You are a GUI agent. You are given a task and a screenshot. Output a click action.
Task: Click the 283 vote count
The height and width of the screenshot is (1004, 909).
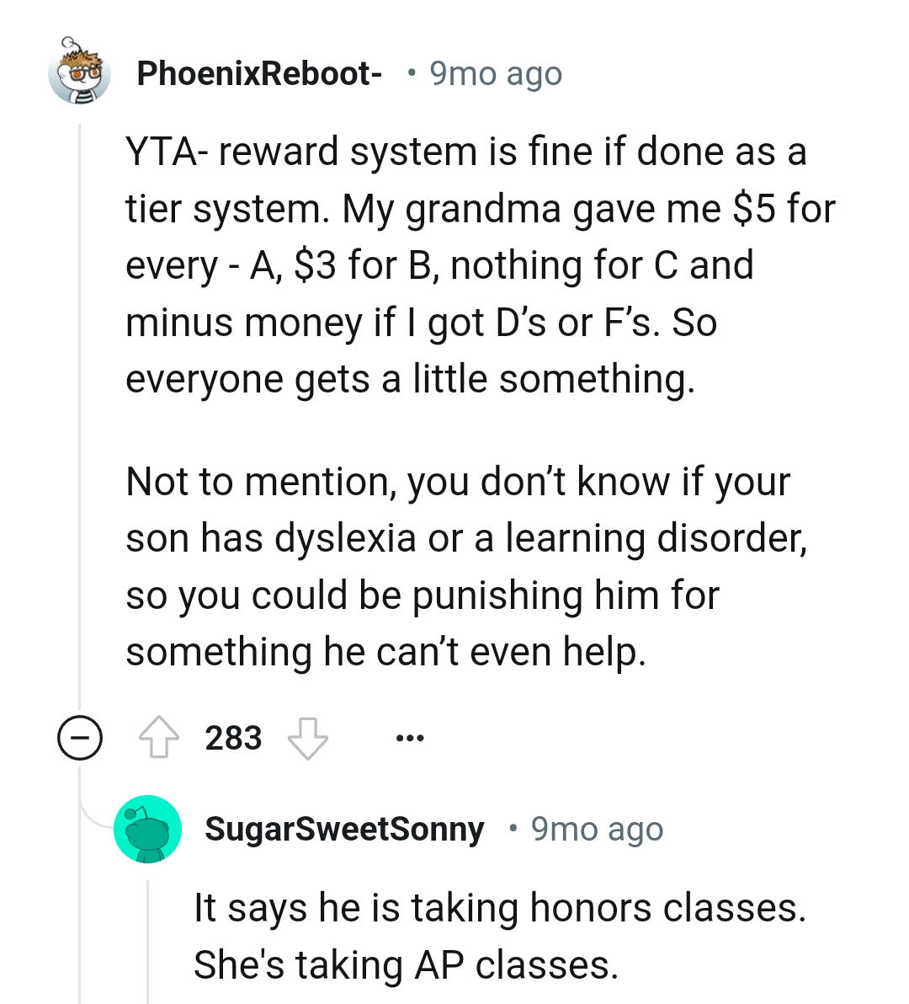234,738
